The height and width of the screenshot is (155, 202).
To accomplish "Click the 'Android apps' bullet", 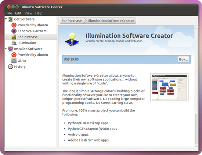I will coord(78,135).
